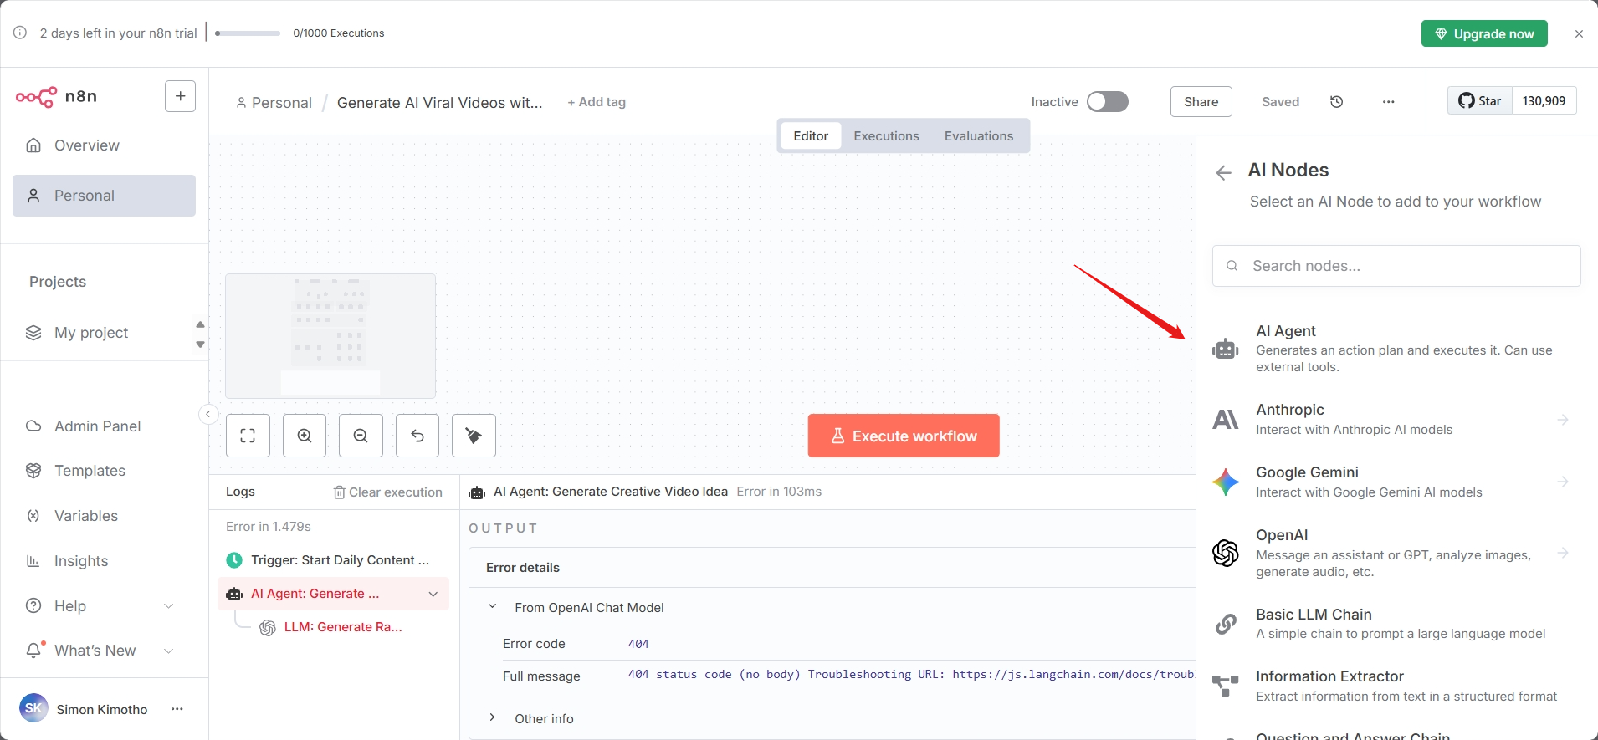Screen dimensions: 1598x740
Task: Open workflow options ellipsis menu
Action: pos(1389,102)
